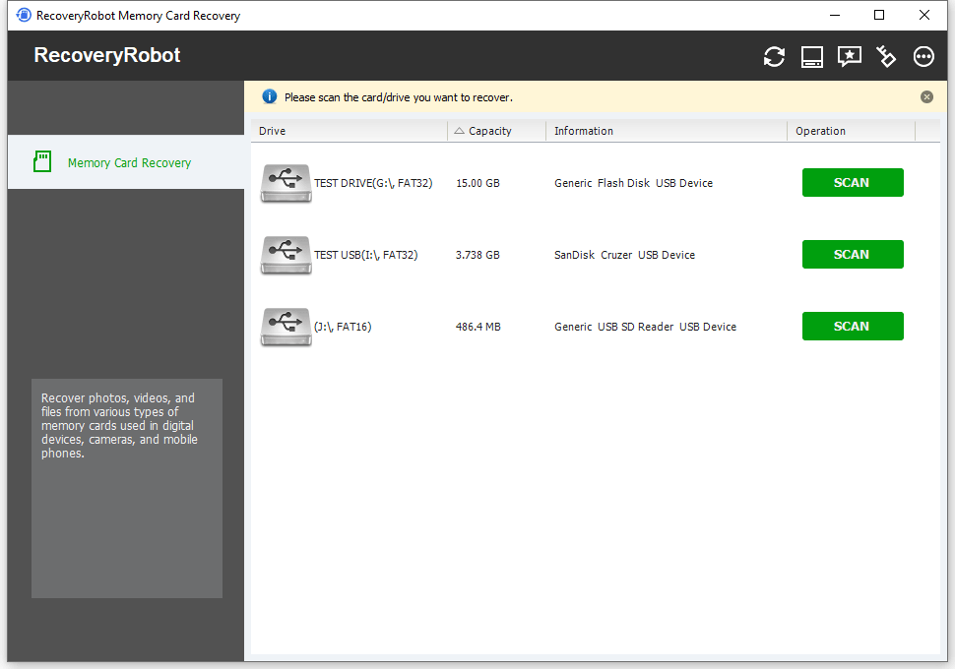Scan the TEST USB I: drive
The image size is (955, 669).
pyautogui.click(x=853, y=254)
